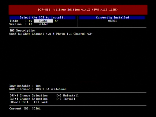Click the 'Downloadable : Yes' line

pos(25,86)
